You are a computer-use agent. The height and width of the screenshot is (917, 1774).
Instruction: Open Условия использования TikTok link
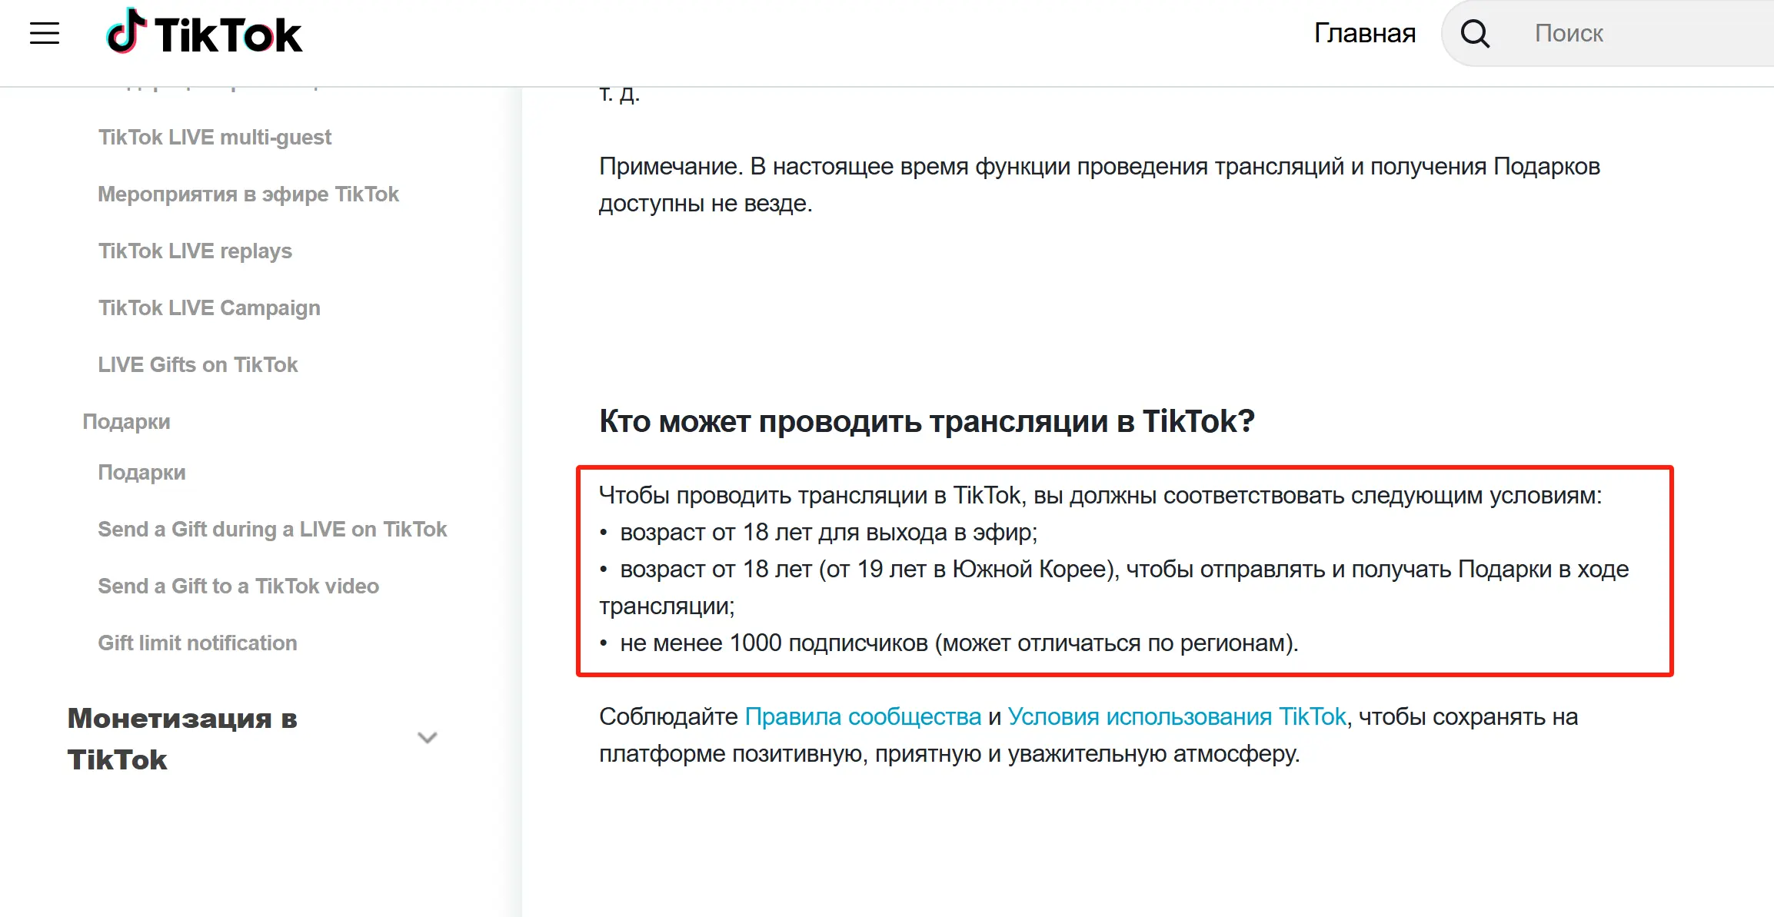1177,717
